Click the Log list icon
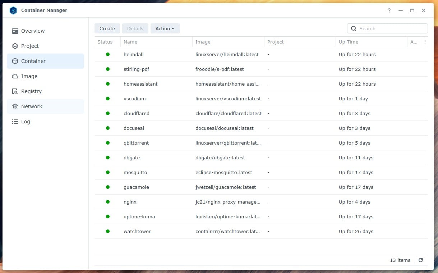This screenshot has height=273, width=438. point(15,122)
